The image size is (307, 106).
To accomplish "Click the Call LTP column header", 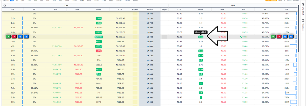I will click(120, 9).
